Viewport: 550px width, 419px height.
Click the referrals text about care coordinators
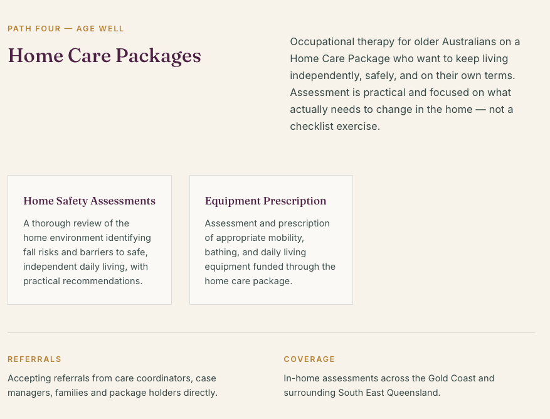(113, 385)
